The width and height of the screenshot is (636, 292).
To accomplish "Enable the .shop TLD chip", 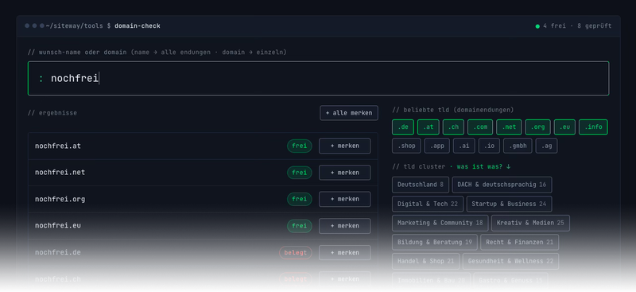I will 406,146.
